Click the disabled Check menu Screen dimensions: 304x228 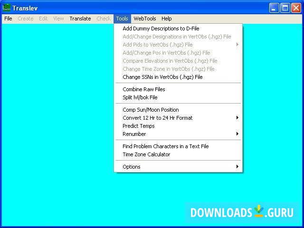[x=104, y=19]
